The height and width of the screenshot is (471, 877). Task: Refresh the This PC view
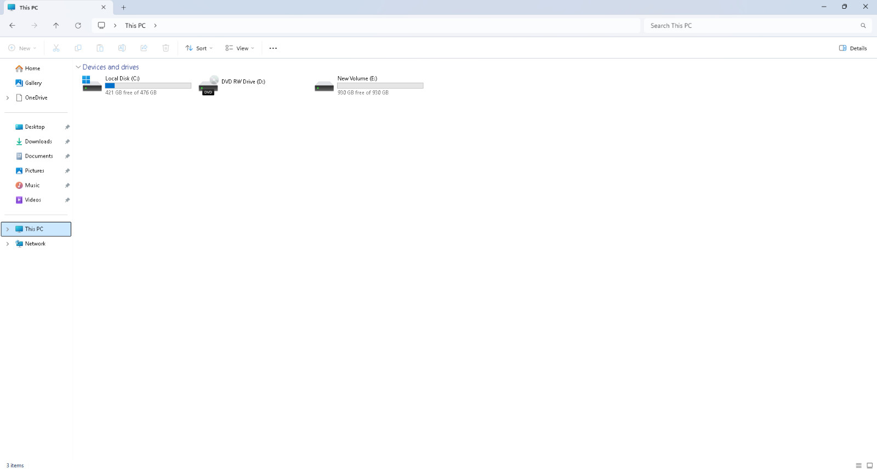click(x=78, y=26)
